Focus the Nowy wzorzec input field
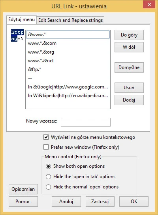158x215 pixels. [x=86, y=122]
